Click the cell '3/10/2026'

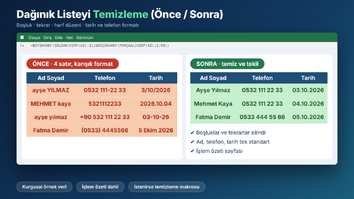pos(156,90)
